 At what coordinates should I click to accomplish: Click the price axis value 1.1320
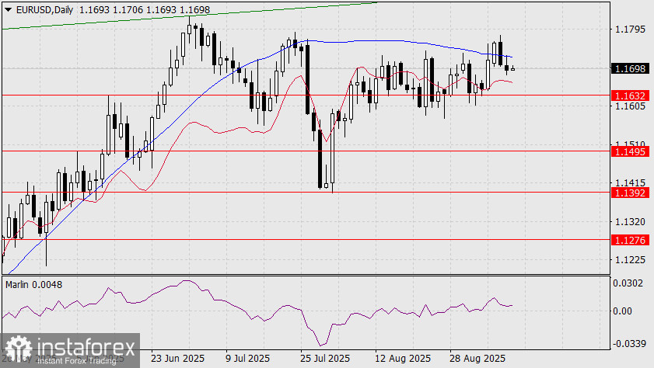coord(630,221)
